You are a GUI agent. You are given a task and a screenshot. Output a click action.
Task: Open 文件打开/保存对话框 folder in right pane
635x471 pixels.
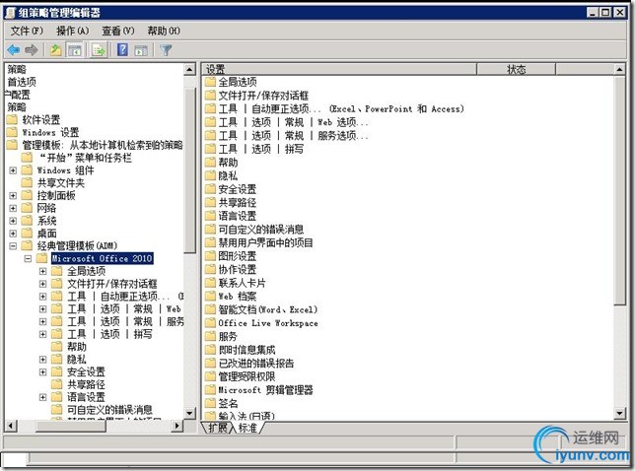263,96
